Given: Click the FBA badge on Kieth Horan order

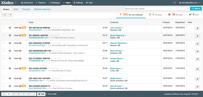Looking at the screenshot, I should 24,68.
